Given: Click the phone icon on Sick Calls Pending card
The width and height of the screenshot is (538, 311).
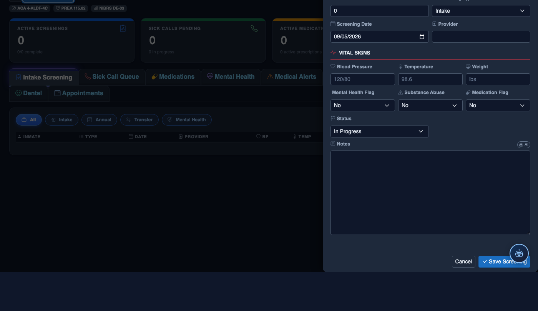Looking at the screenshot, I should [x=254, y=28].
